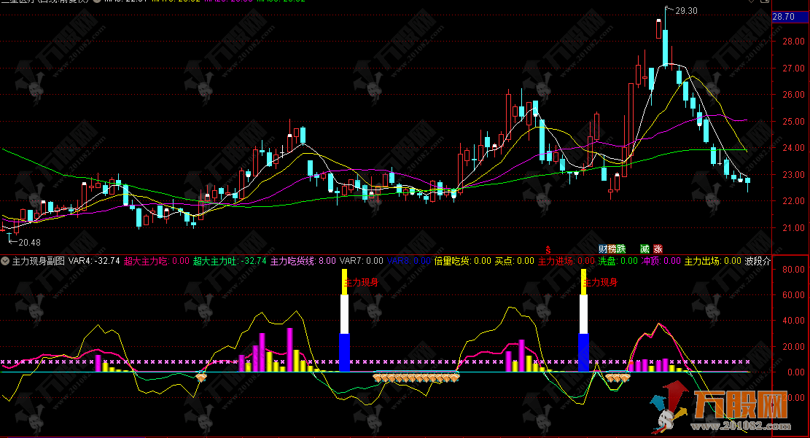Open the 主力现身副图 indicator title
Image resolution: width=810 pixels, height=438 pixels.
pyautogui.click(x=39, y=260)
